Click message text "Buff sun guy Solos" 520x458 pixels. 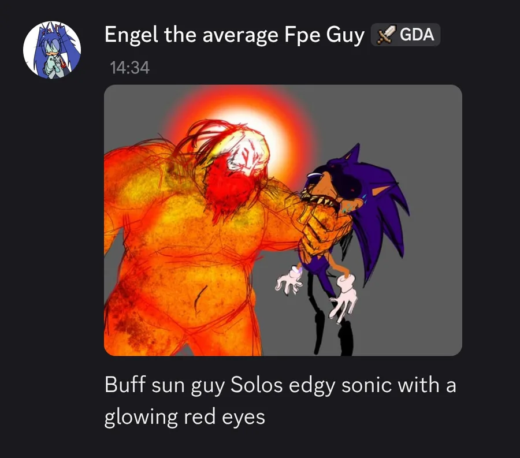[194, 385]
